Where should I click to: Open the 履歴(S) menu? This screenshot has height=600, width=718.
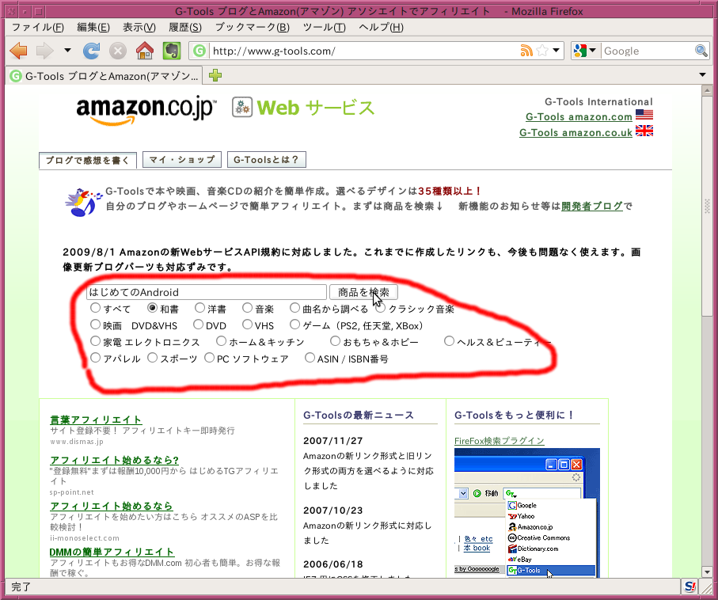coord(185,28)
